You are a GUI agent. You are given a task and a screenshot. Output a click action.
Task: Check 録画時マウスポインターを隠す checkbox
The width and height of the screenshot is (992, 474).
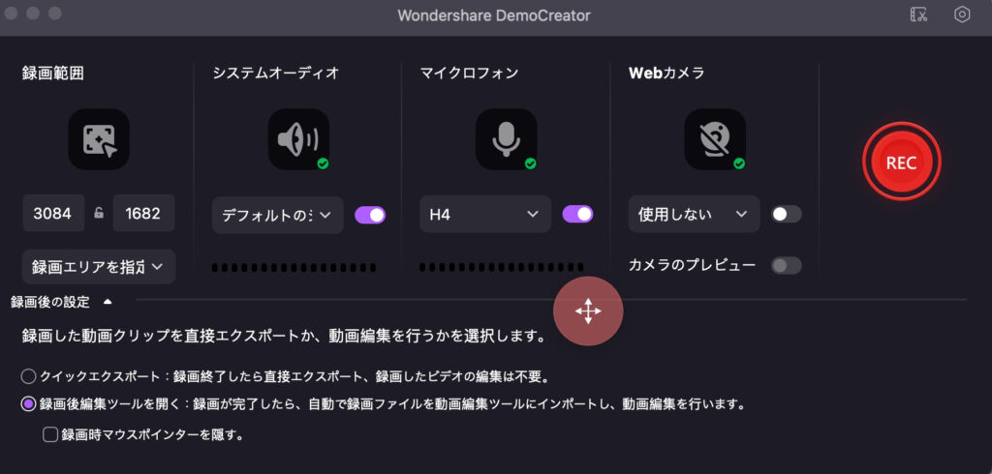pos(51,434)
